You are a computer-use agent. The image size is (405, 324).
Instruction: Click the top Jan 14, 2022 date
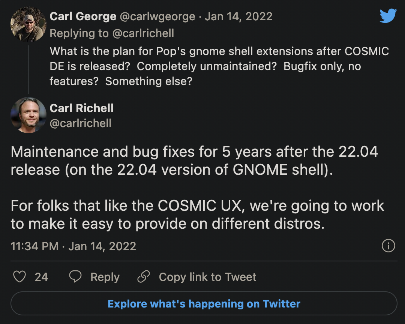[x=238, y=16]
